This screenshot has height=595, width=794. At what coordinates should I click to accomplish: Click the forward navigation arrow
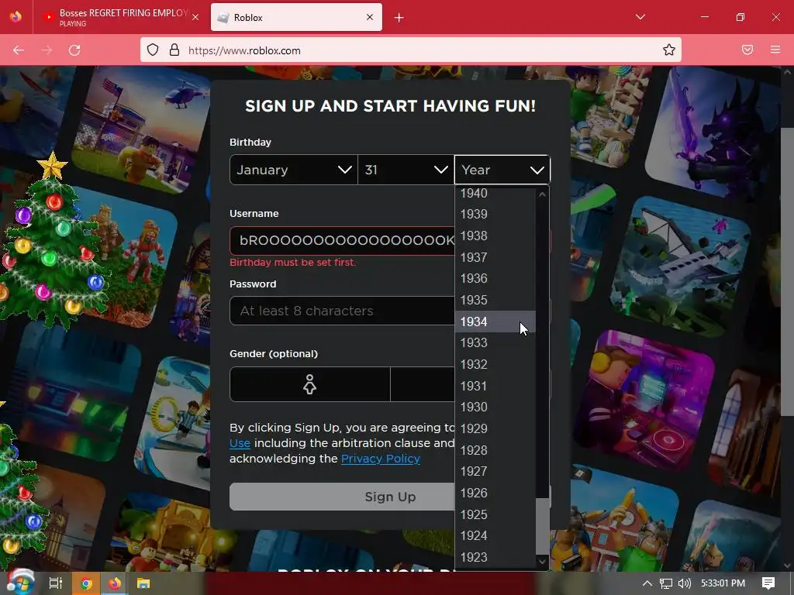click(47, 50)
